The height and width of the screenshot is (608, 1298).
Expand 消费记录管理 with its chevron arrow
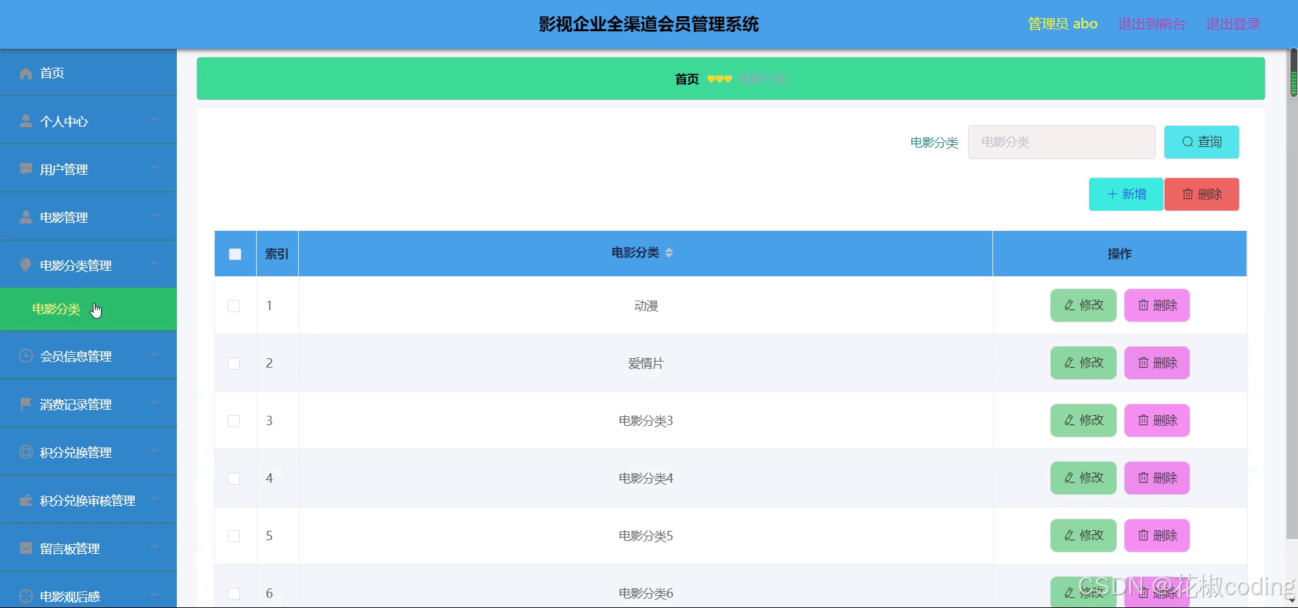pos(154,402)
